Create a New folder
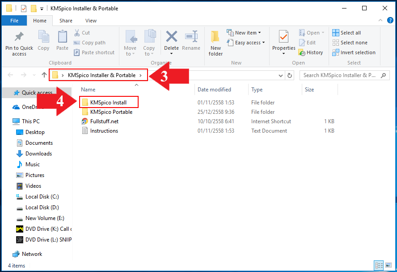 pyautogui.click(x=215, y=43)
